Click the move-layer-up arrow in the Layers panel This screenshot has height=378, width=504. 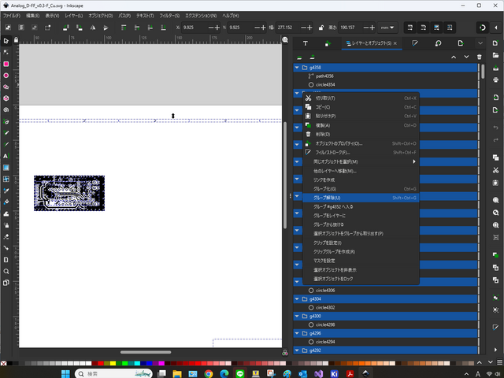click(454, 57)
